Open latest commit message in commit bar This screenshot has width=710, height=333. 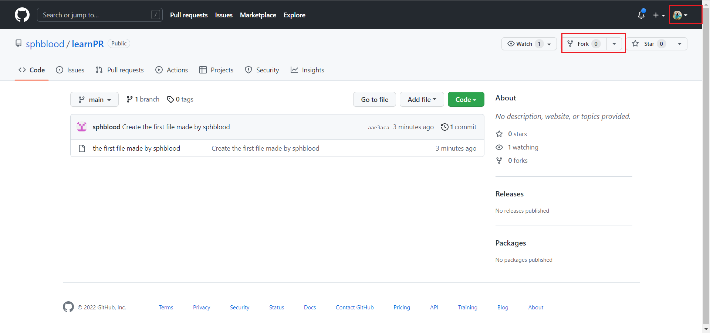pyautogui.click(x=176, y=127)
